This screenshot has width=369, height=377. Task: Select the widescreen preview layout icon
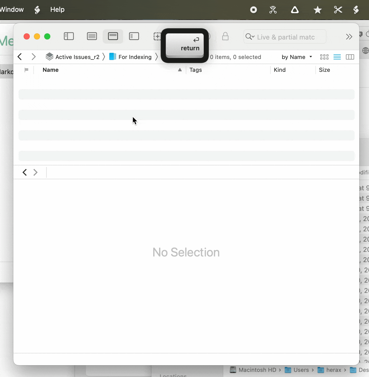pos(113,36)
